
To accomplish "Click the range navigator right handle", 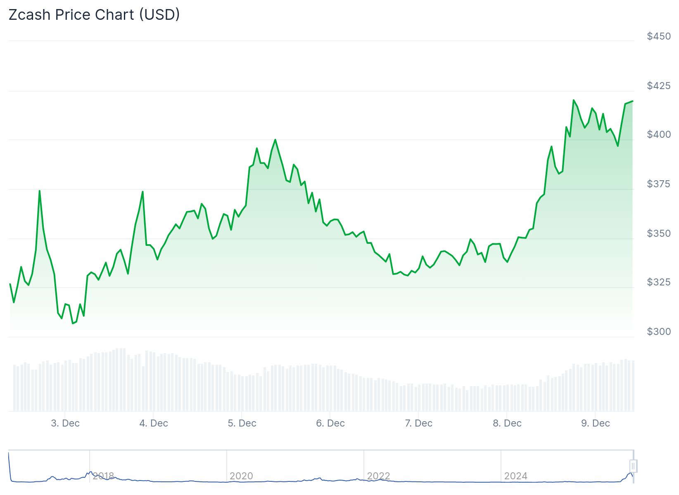I will pos(633,466).
